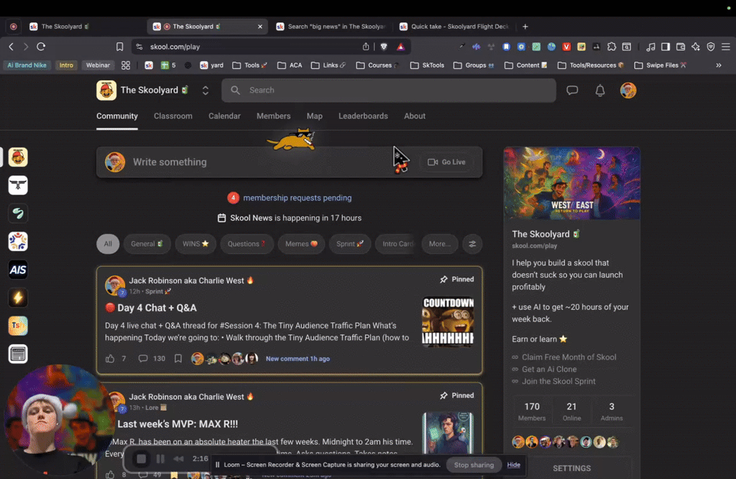The height and width of the screenshot is (479, 736).
Task: Click the pin icon on Day 4 post
Action: 443,279
